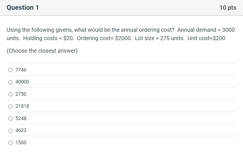Pick the radio button next to 21818
Viewport: 243px width, 154px height.
click(10, 106)
